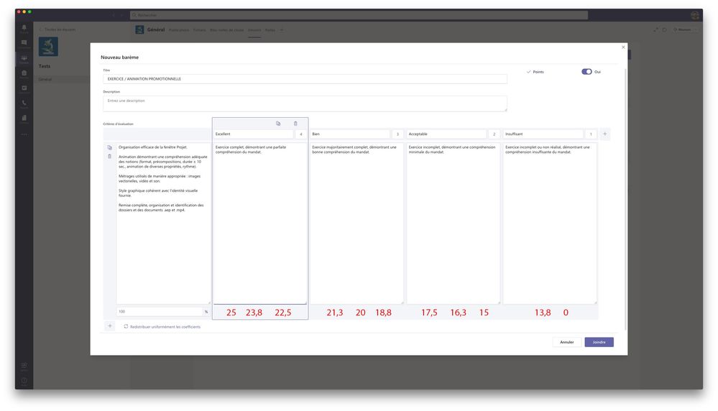Click user profile avatar in title bar
The image size is (718, 411).
pos(695,15)
